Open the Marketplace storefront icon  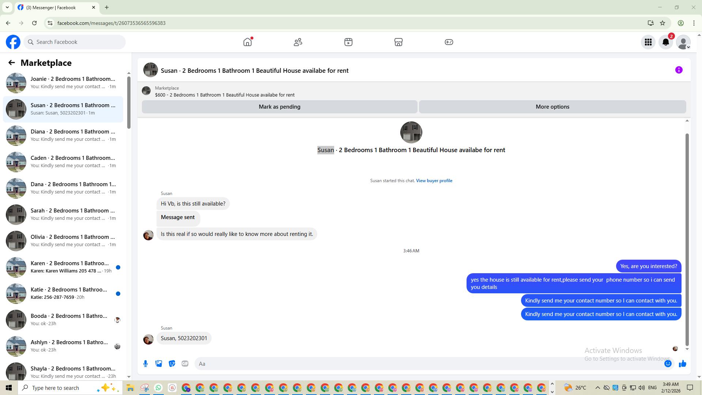(399, 42)
